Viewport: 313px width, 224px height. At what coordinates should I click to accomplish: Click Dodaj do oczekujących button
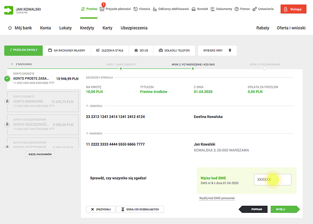click(140, 209)
